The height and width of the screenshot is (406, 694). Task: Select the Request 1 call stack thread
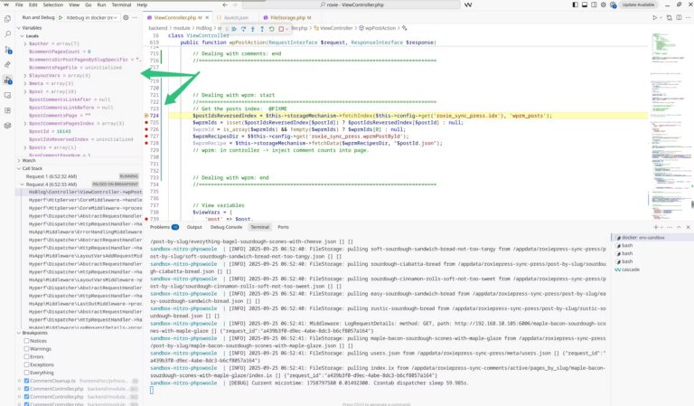pos(79,176)
